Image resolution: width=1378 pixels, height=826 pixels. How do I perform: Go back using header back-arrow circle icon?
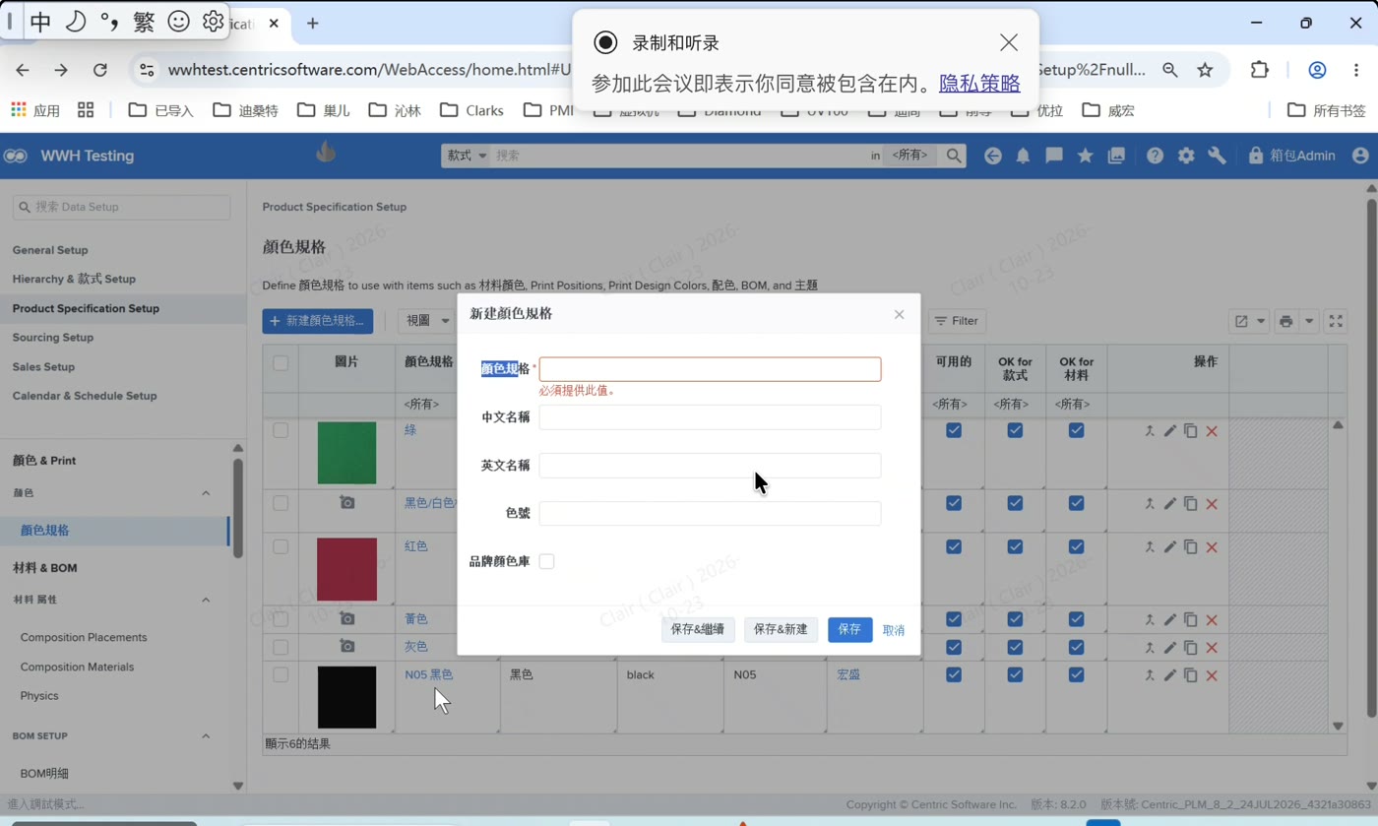pyautogui.click(x=992, y=156)
